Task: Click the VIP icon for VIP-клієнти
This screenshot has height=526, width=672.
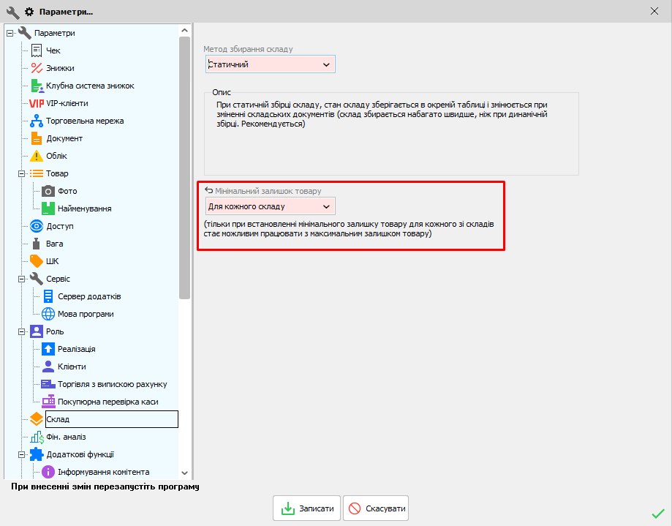Action: pos(37,103)
